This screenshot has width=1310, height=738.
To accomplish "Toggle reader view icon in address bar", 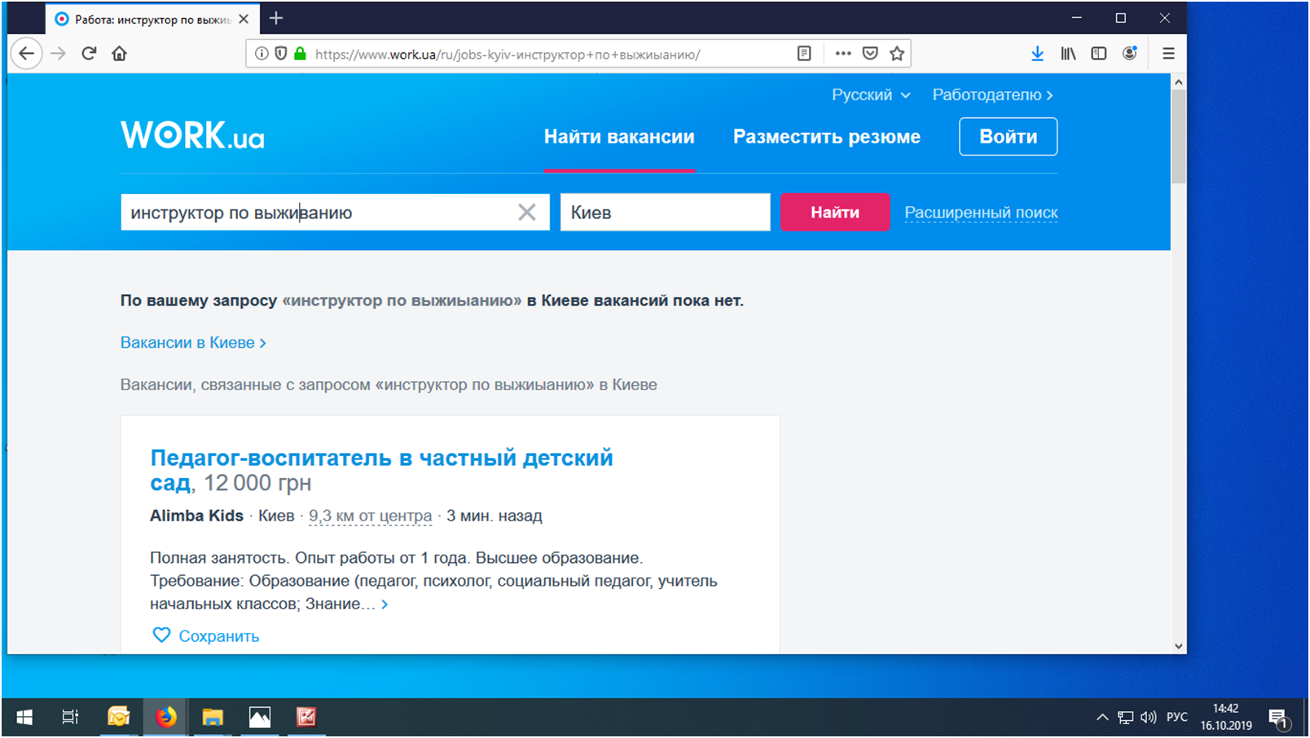I will (x=804, y=54).
